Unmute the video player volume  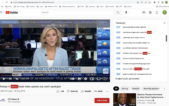coord(17,79)
